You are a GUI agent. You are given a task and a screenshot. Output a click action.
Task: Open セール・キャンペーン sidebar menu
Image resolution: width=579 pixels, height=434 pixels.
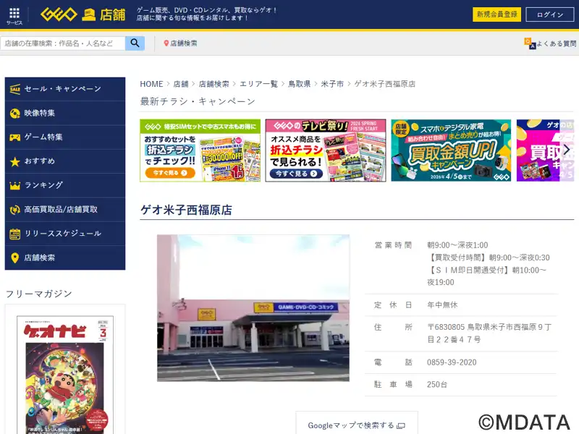(65, 89)
